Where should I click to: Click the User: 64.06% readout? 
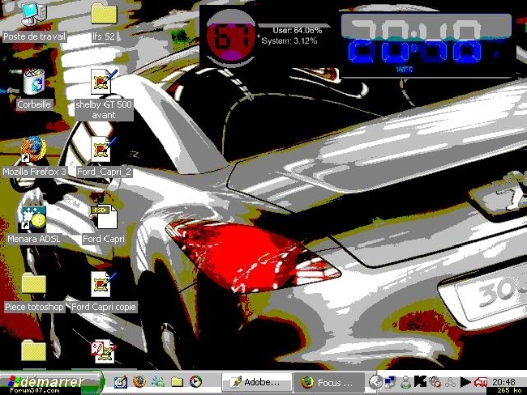click(297, 31)
